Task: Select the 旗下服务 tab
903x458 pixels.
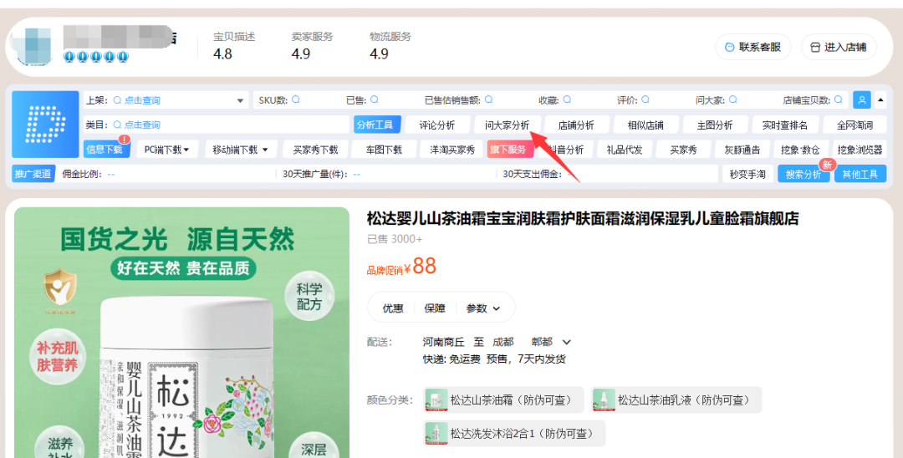Action: click(x=510, y=150)
